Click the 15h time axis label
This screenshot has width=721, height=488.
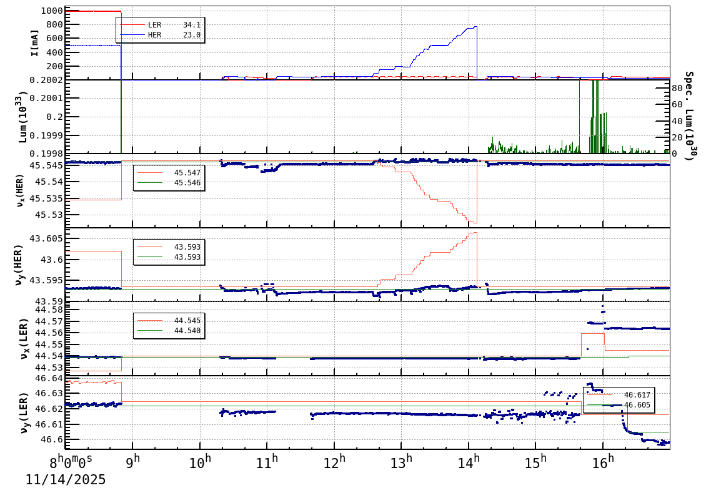tap(535, 461)
